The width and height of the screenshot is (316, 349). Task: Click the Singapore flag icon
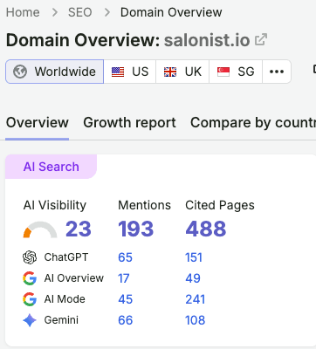coord(223,72)
